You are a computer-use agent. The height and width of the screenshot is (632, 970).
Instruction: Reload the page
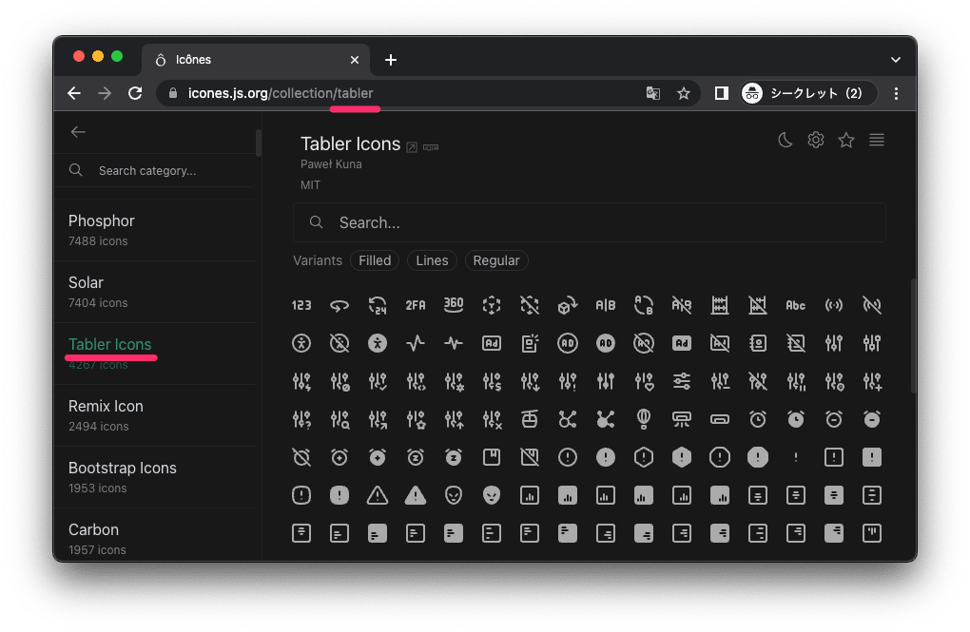pyautogui.click(x=135, y=93)
